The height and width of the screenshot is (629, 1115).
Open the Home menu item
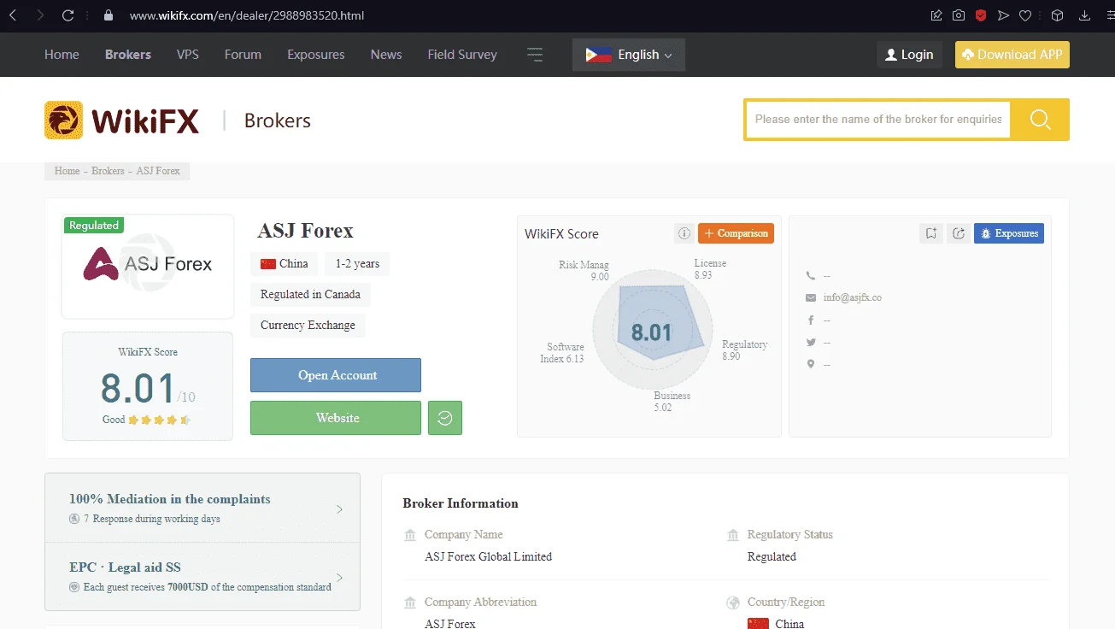(x=62, y=55)
